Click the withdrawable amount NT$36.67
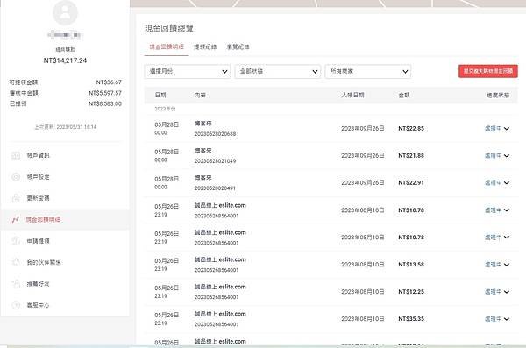The height and width of the screenshot is (348, 526). [x=109, y=82]
